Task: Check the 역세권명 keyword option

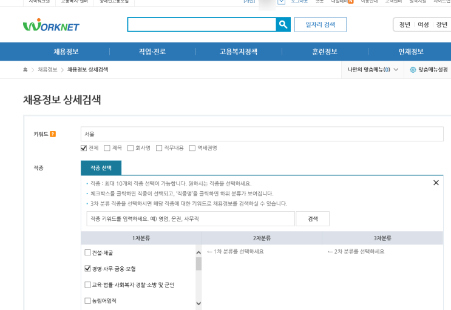Action: click(192, 148)
